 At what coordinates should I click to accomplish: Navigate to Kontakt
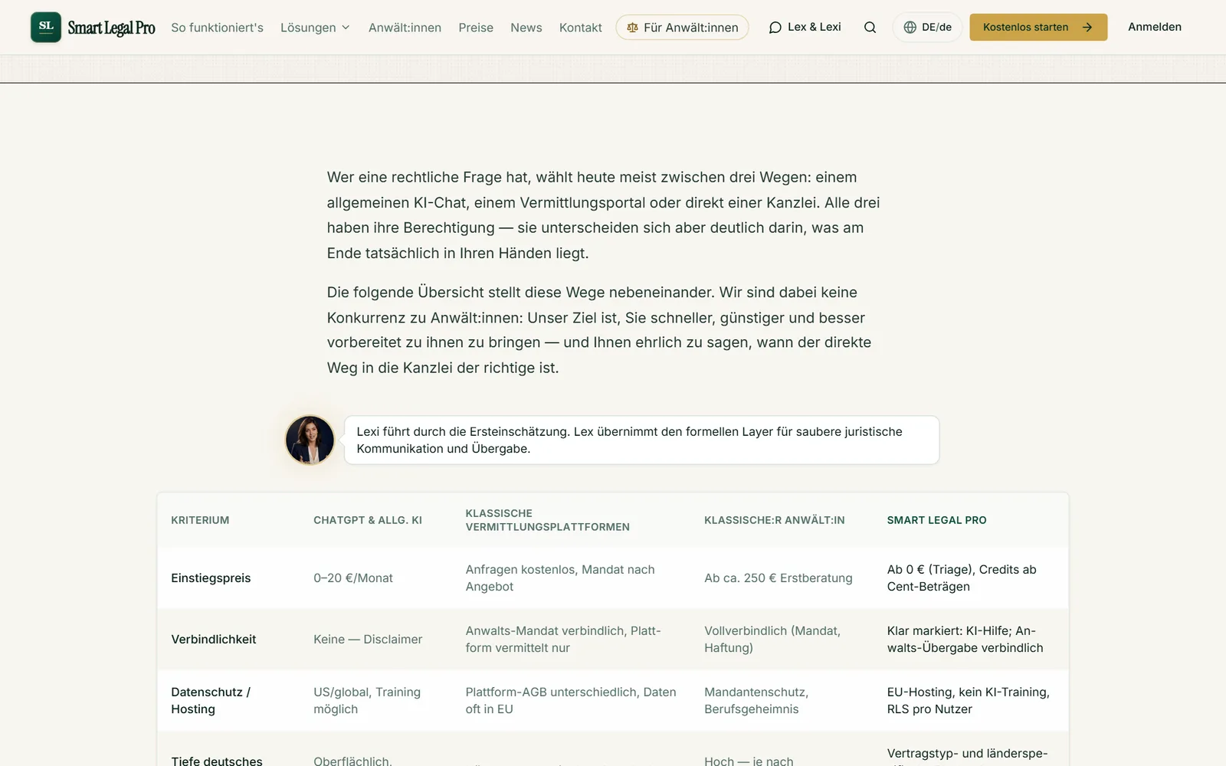[x=580, y=28]
